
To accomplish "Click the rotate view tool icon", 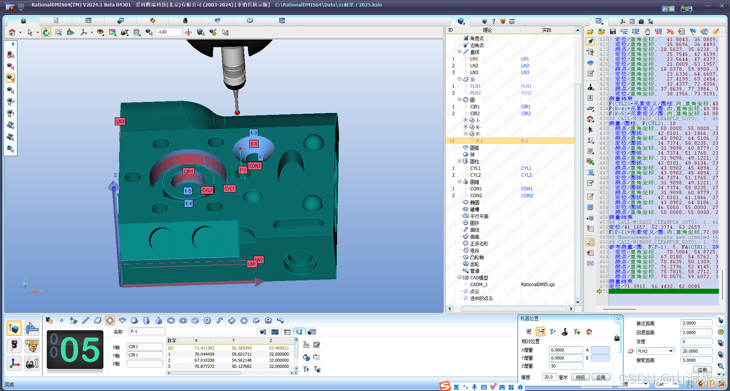I will pyautogui.click(x=46, y=32).
